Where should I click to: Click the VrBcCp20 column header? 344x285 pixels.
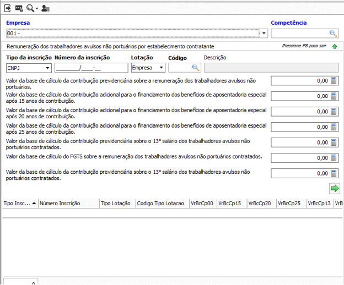pyautogui.click(x=262, y=204)
